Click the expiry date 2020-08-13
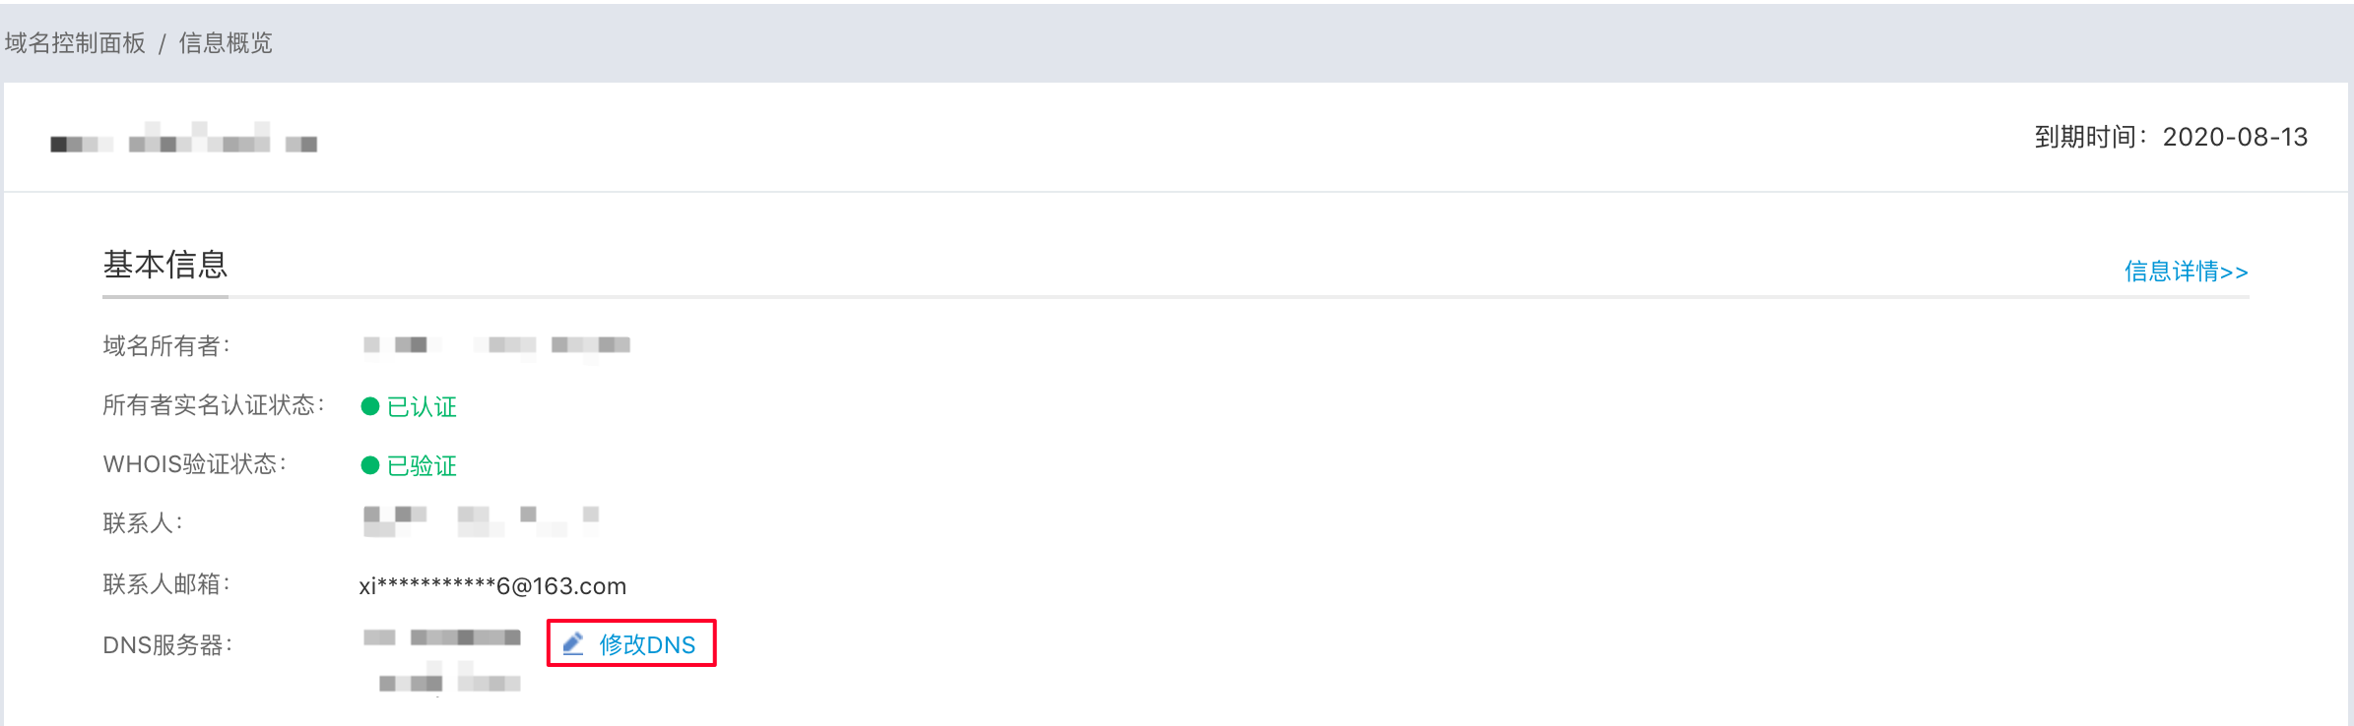The height and width of the screenshot is (726, 2354). pyautogui.click(x=2235, y=137)
